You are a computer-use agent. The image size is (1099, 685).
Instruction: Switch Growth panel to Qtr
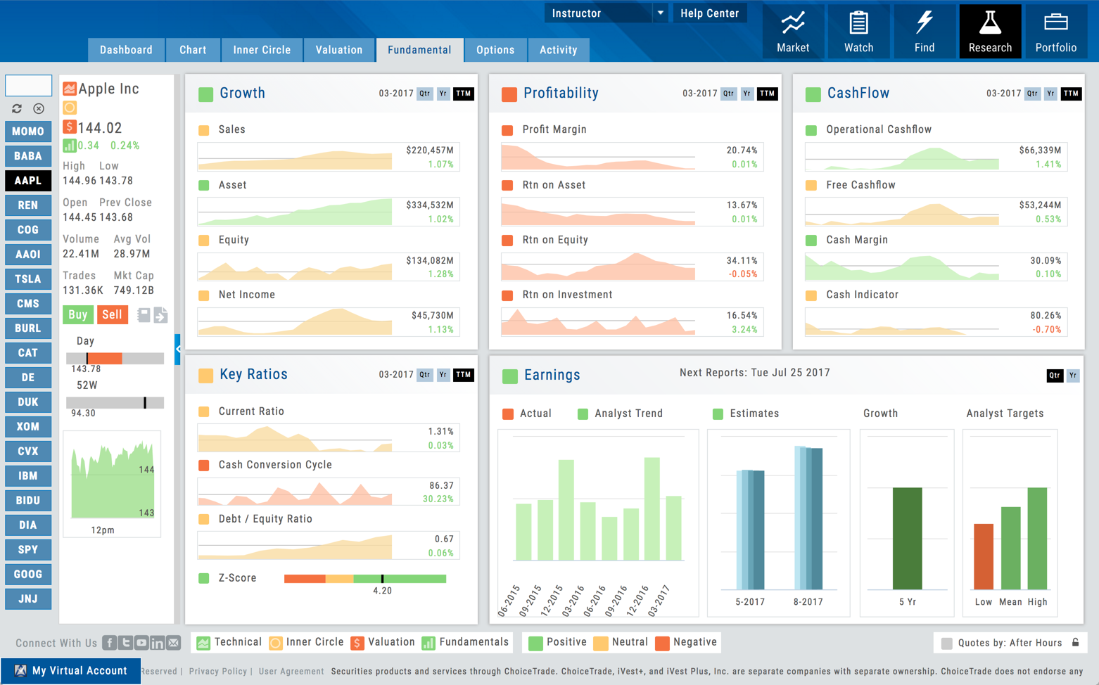pos(425,94)
